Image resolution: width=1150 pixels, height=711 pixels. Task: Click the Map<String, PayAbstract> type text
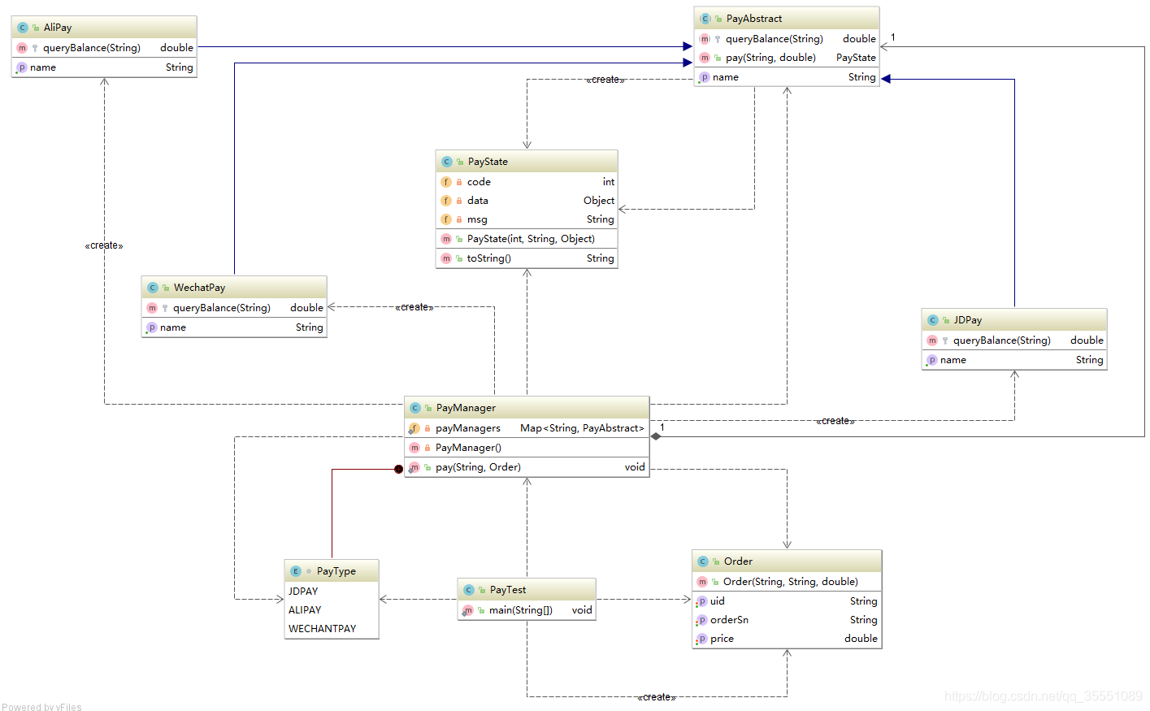click(582, 428)
